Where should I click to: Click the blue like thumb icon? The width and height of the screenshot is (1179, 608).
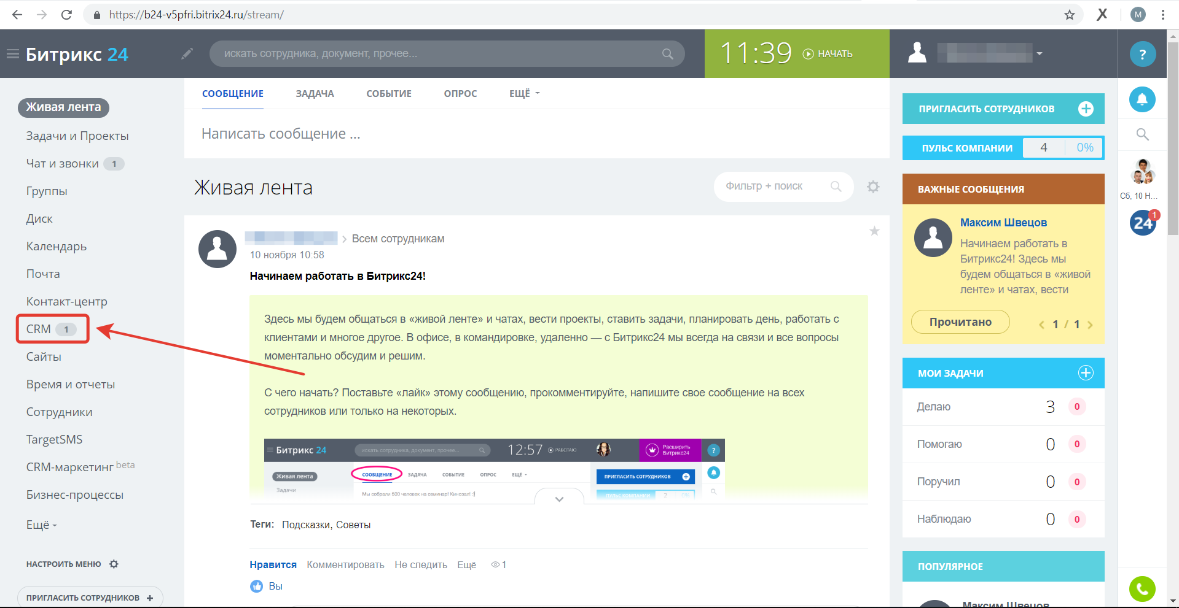[257, 586]
